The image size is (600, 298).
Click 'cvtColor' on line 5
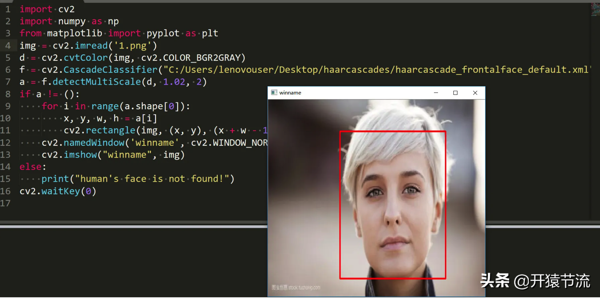pyautogui.click(x=86, y=58)
